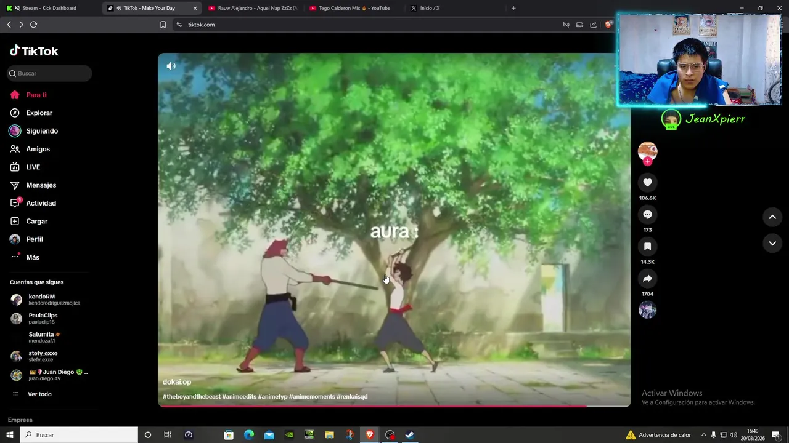The image size is (789, 443).
Task: Click the Advertencia de calor weather widget
Action: 658,435
